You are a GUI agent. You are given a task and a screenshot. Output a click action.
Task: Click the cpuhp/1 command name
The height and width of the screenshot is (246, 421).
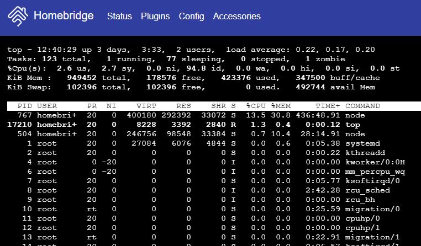click(363, 228)
